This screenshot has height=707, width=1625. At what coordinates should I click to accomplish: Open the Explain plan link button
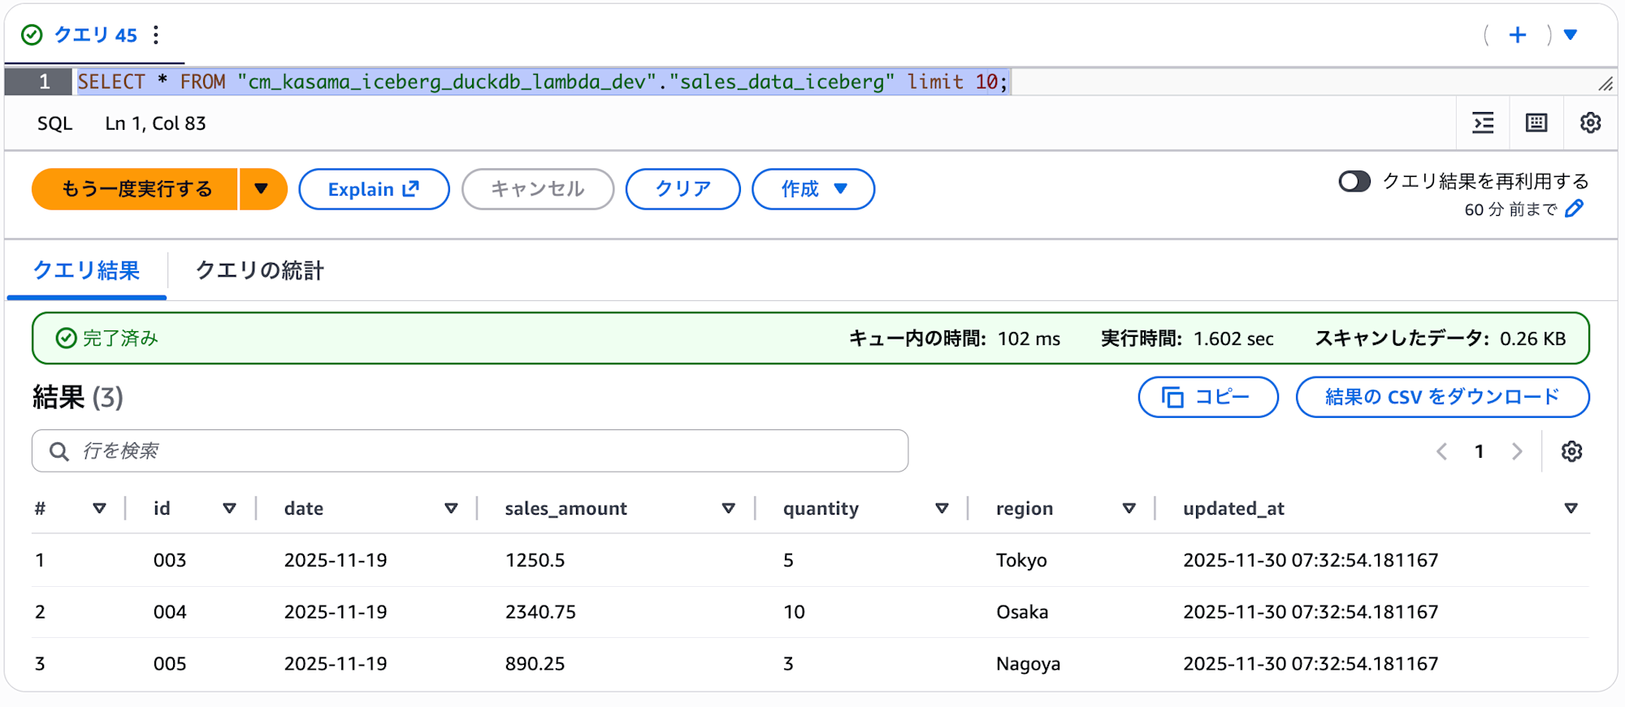[374, 189]
